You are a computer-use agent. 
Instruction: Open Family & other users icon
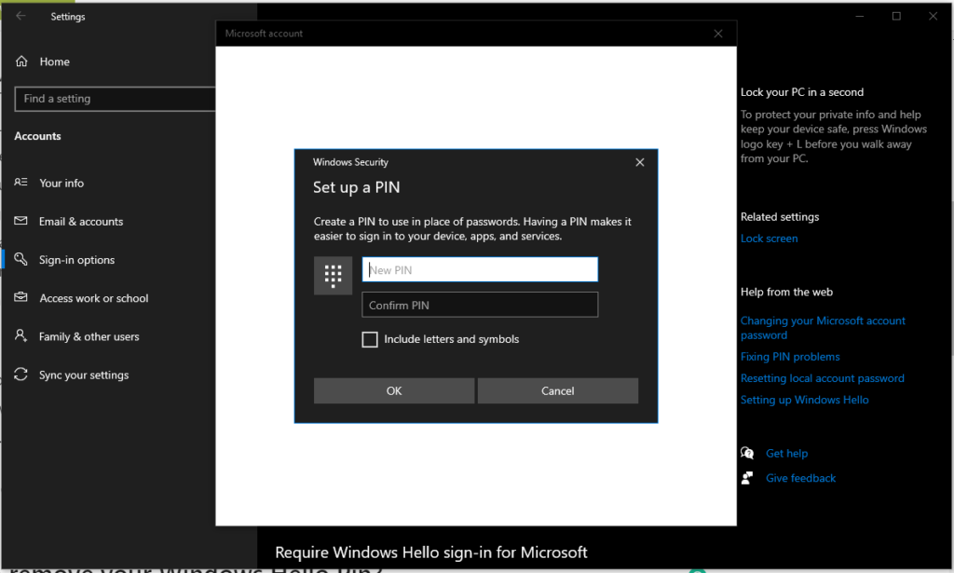(x=20, y=336)
